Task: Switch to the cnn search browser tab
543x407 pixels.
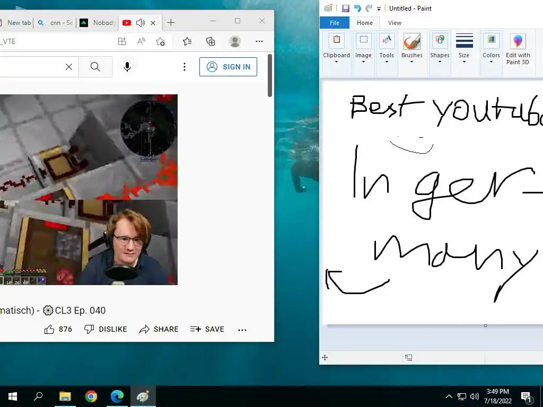Action: click(55, 23)
